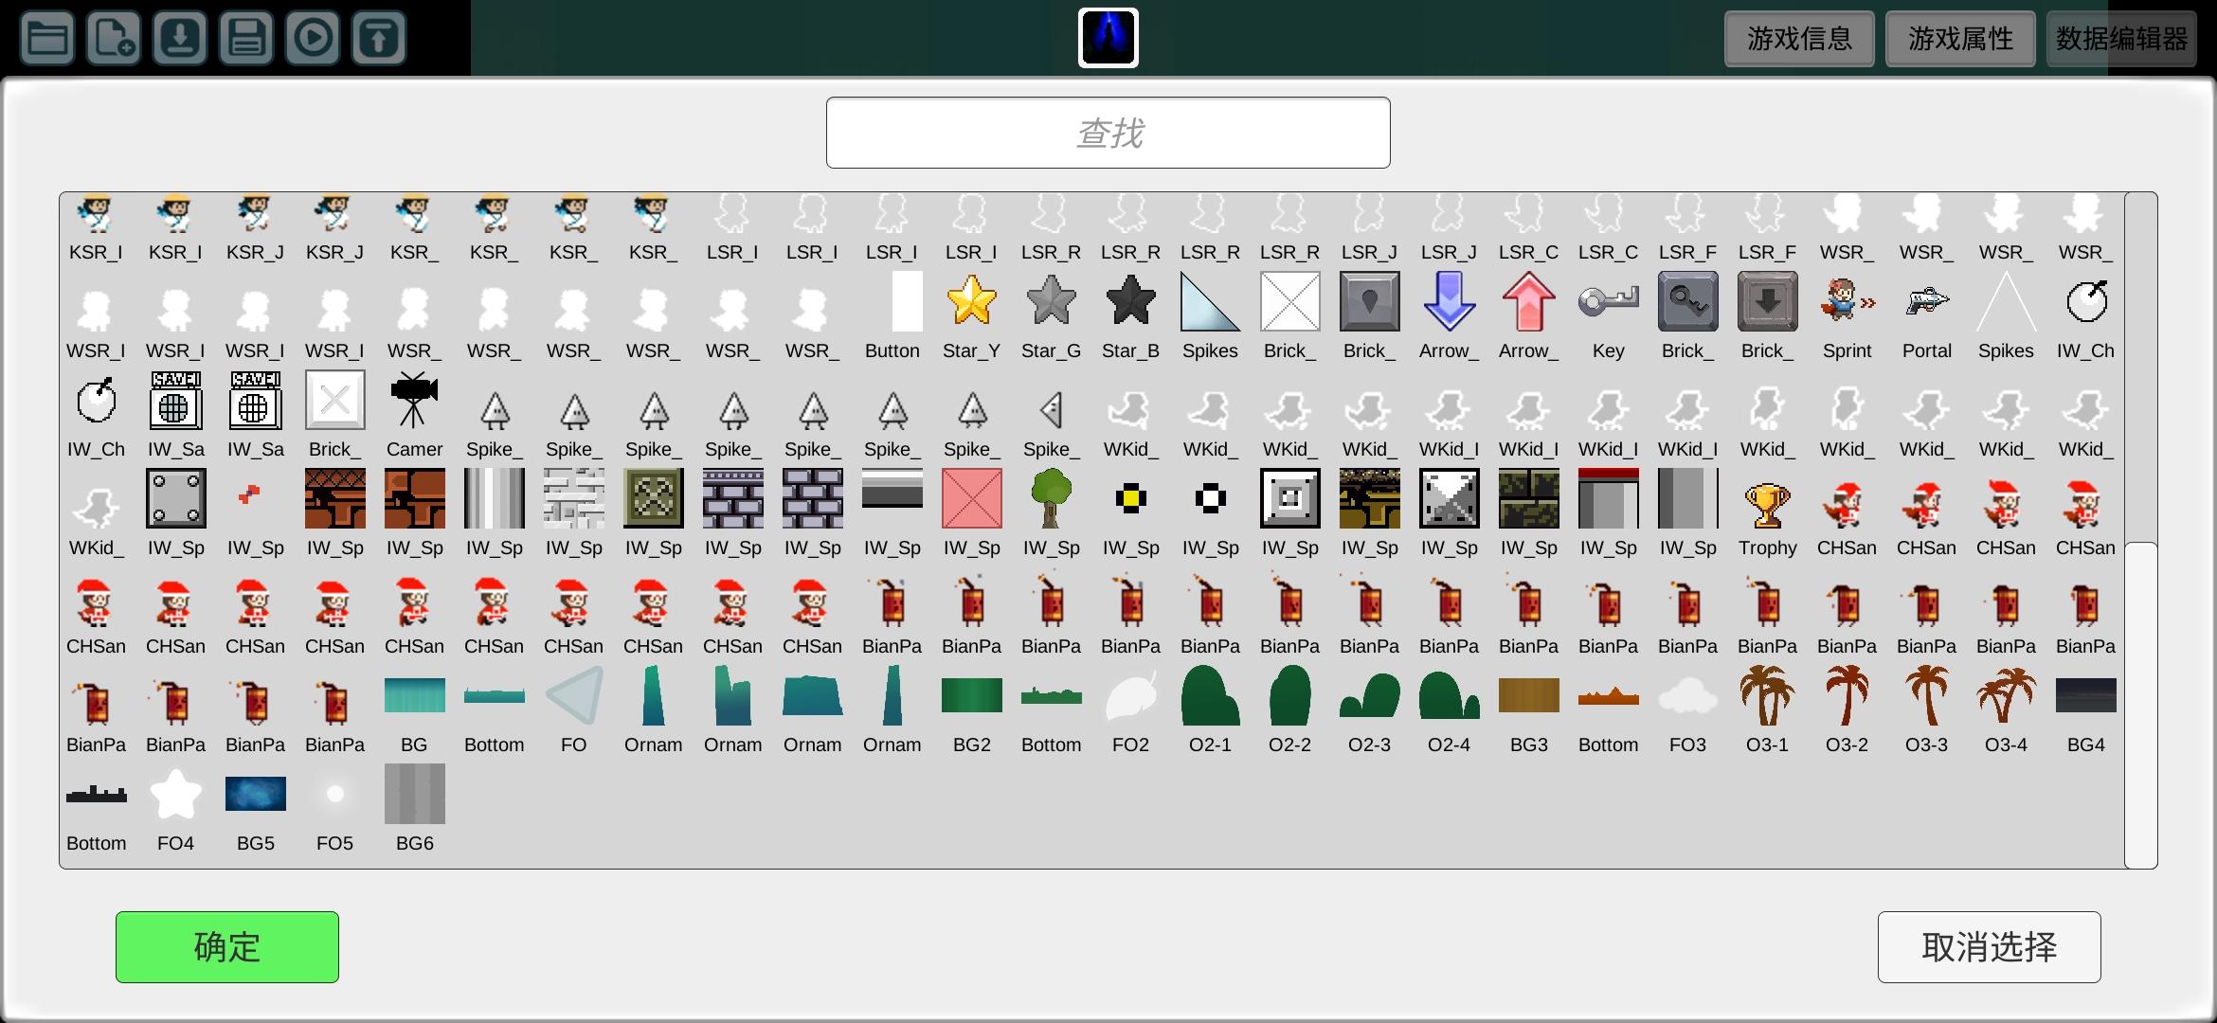
Task: Select the white outline Spikes sprite
Action: coord(2007,301)
